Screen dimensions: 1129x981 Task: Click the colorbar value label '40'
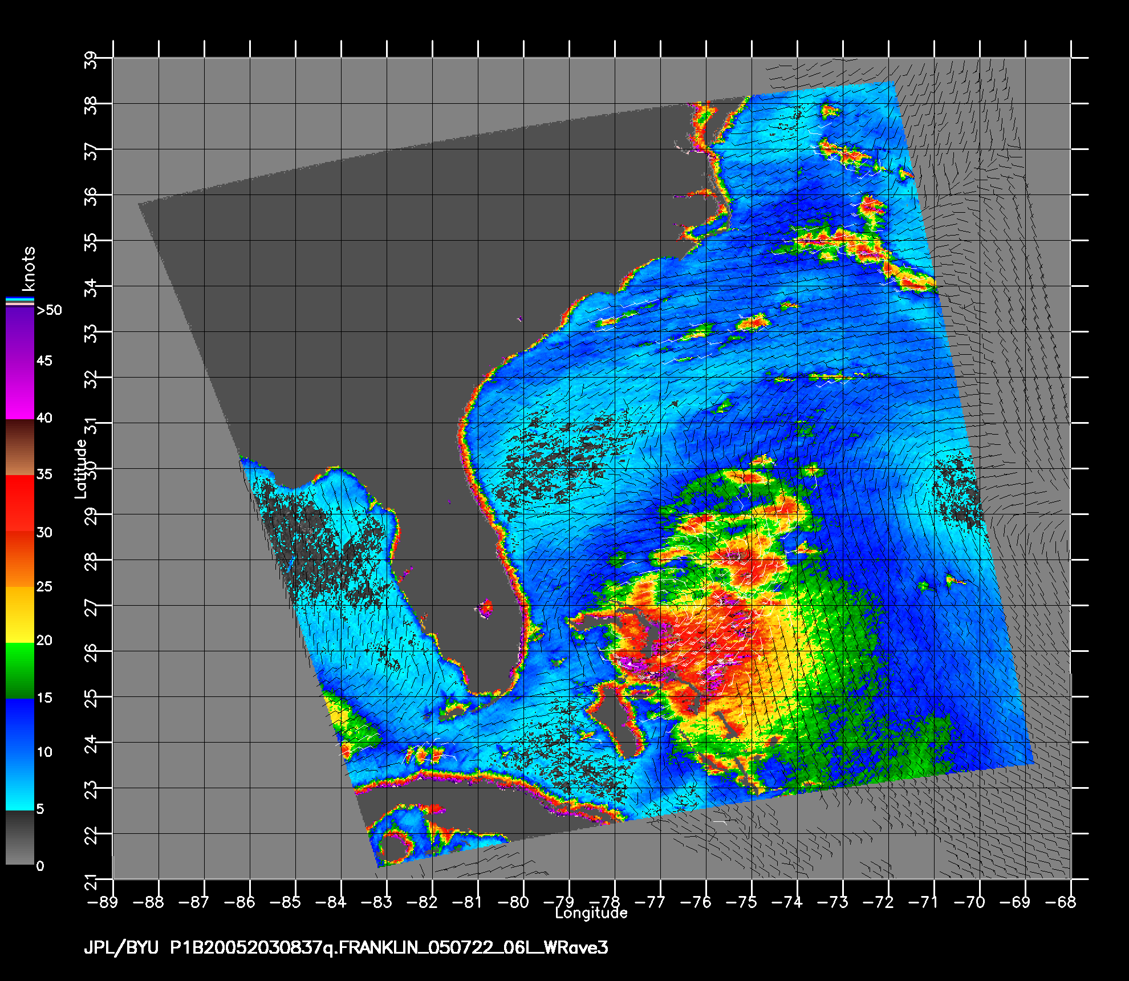click(44, 418)
